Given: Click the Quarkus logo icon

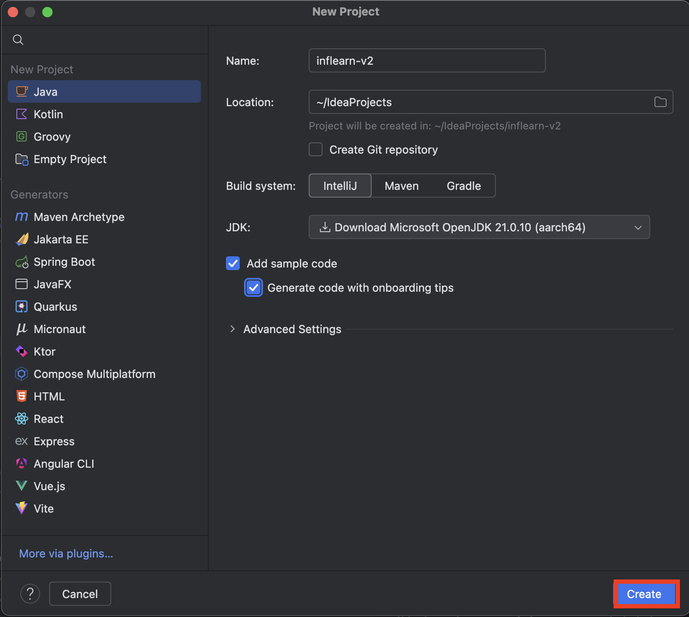Looking at the screenshot, I should 22,306.
